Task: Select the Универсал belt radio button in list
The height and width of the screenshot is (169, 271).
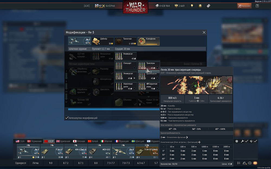Action: pos(134,78)
